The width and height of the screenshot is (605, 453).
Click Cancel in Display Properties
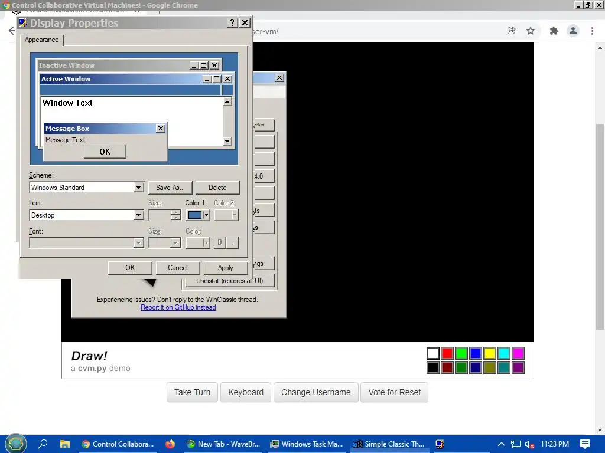[177, 268]
